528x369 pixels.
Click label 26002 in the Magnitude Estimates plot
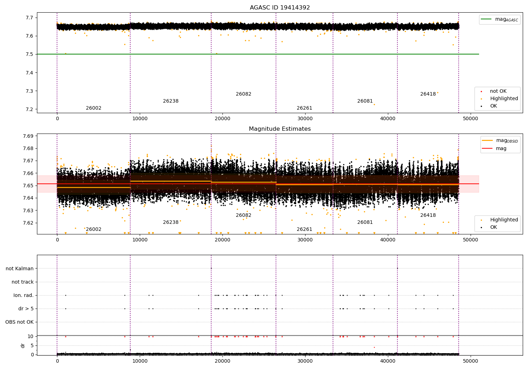(x=94, y=229)
